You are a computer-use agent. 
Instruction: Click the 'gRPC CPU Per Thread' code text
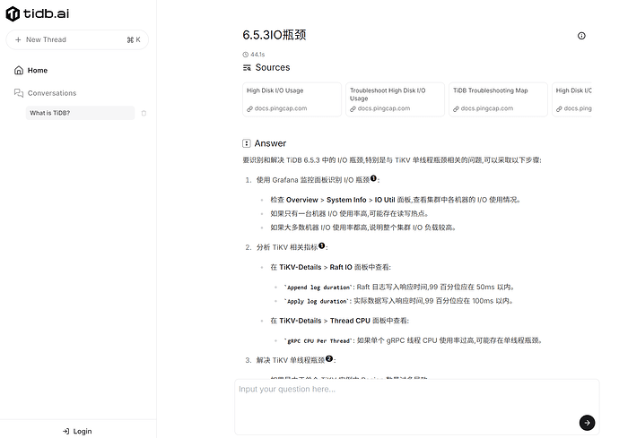point(318,341)
